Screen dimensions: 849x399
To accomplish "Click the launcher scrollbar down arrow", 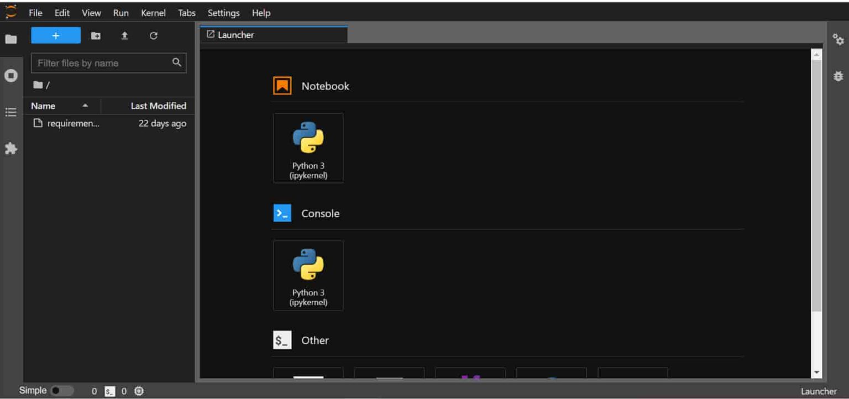I will (x=817, y=372).
